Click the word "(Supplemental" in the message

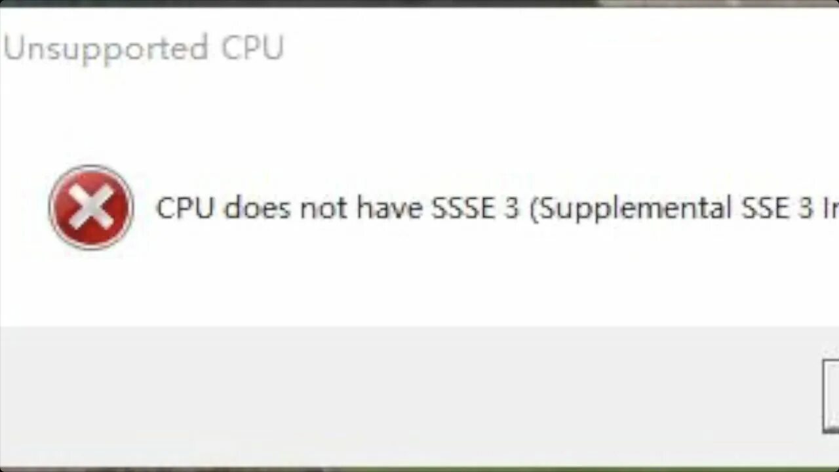pyautogui.click(x=631, y=209)
